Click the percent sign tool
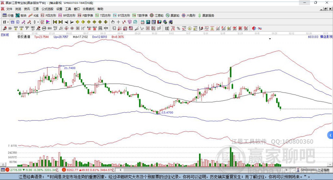This screenshot has height=180, width=333. click(179, 28)
